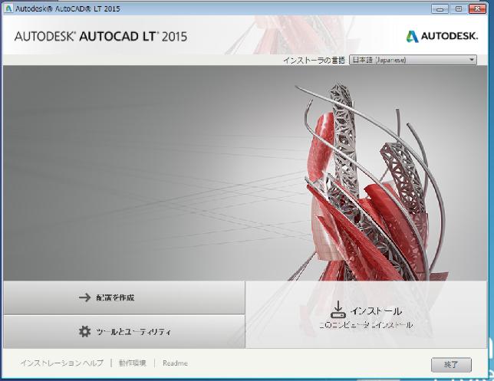Create a deployment with 配置を作成
This screenshot has height=381, width=494.
point(124,297)
